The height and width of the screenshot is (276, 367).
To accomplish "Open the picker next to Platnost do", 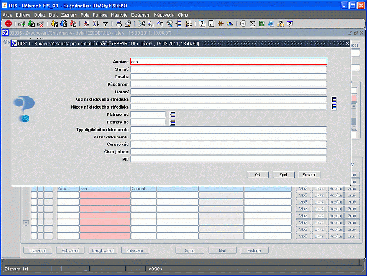I will pos(173,122).
